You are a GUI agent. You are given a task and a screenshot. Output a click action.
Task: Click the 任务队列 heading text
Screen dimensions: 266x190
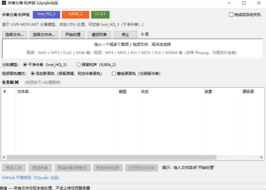(x=10, y=82)
